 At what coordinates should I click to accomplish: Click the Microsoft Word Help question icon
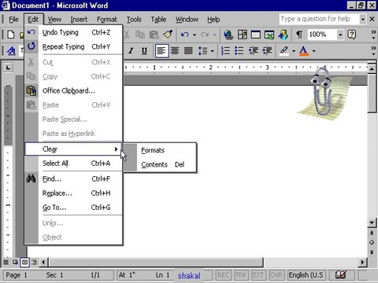pyautogui.click(x=352, y=35)
